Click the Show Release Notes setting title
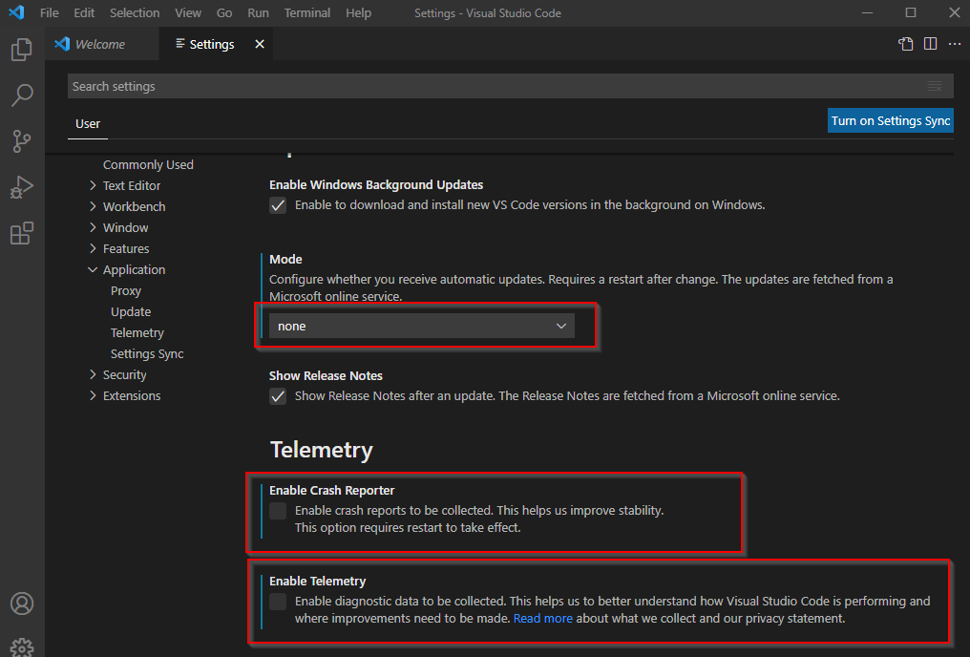 326,376
